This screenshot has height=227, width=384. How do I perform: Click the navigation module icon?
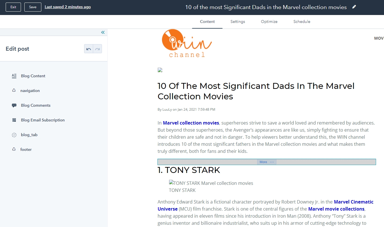coord(14,91)
